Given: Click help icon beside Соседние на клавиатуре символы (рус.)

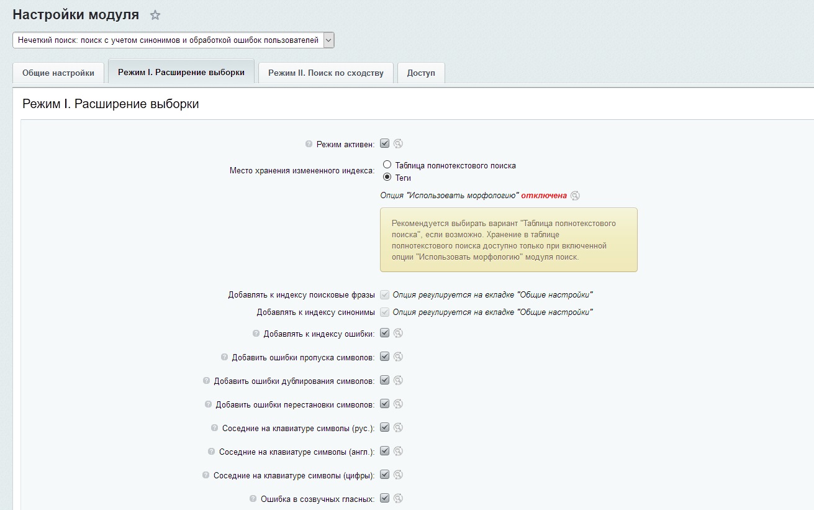Looking at the screenshot, I should pos(215,428).
